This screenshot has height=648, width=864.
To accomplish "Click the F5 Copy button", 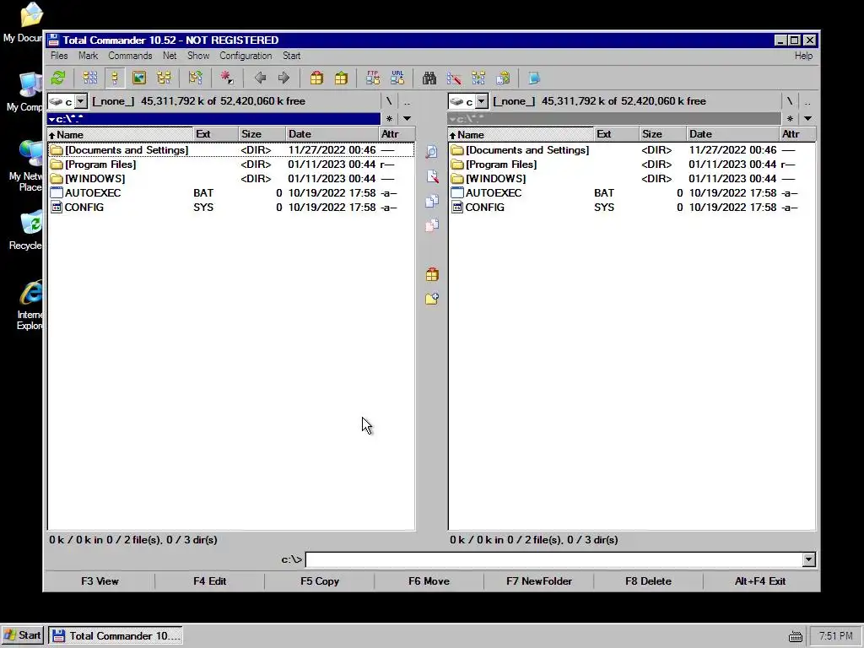I will coord(320,581).
